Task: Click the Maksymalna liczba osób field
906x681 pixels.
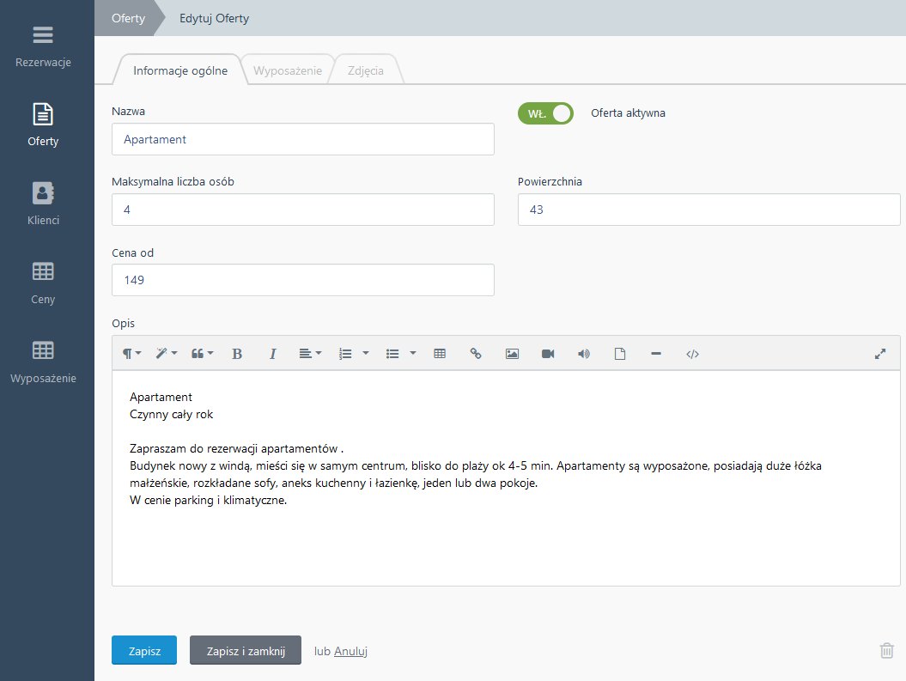Action: pos(303,210)
